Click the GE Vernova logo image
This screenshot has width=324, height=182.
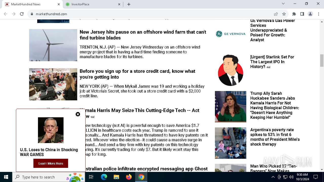(231, 34)
